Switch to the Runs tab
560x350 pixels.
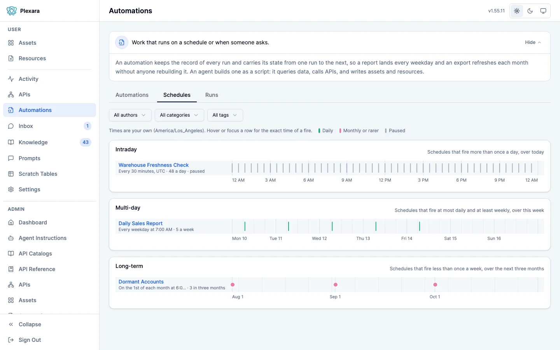(x=212, y=95)
